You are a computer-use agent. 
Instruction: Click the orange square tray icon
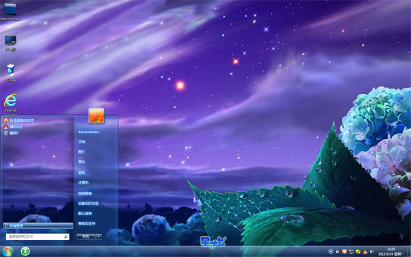click(x=345, y=252)
